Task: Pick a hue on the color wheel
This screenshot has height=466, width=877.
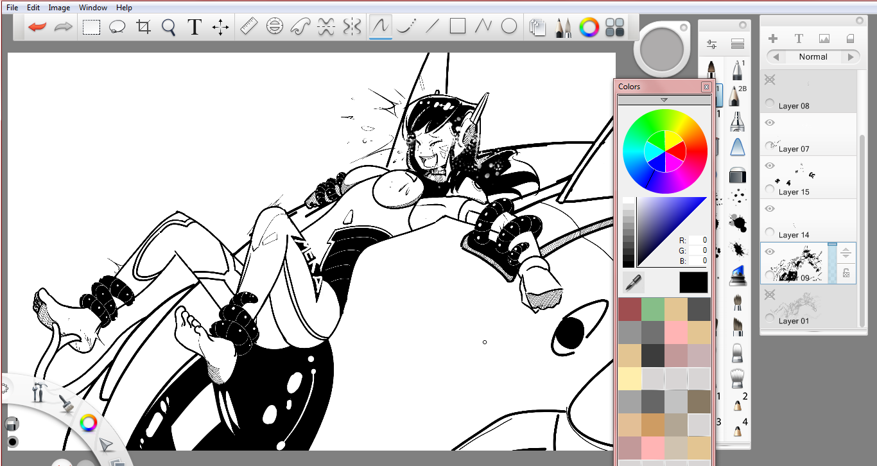Action: [x=665, y=151]
